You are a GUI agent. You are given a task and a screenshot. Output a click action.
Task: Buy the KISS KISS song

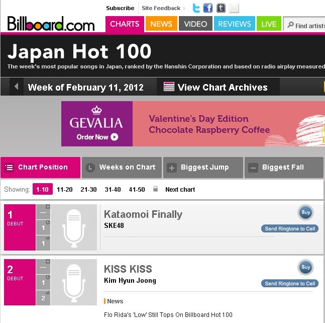(x=306, y=267)
